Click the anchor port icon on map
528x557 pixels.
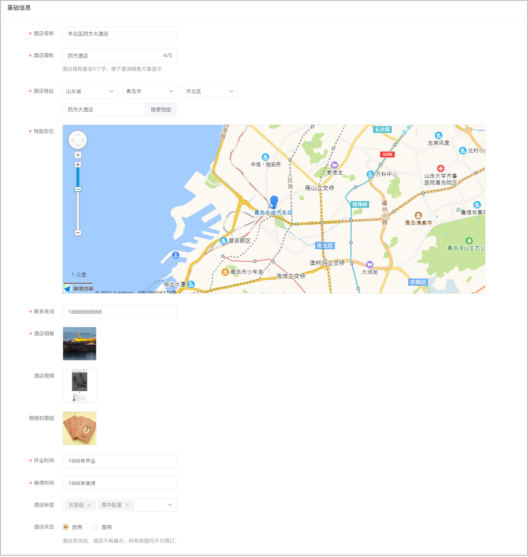[176, 255]
